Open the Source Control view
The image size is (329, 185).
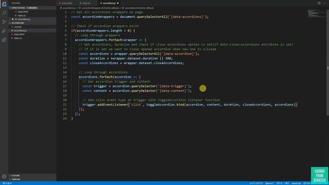pyautogui.click(x=4, y=22)
